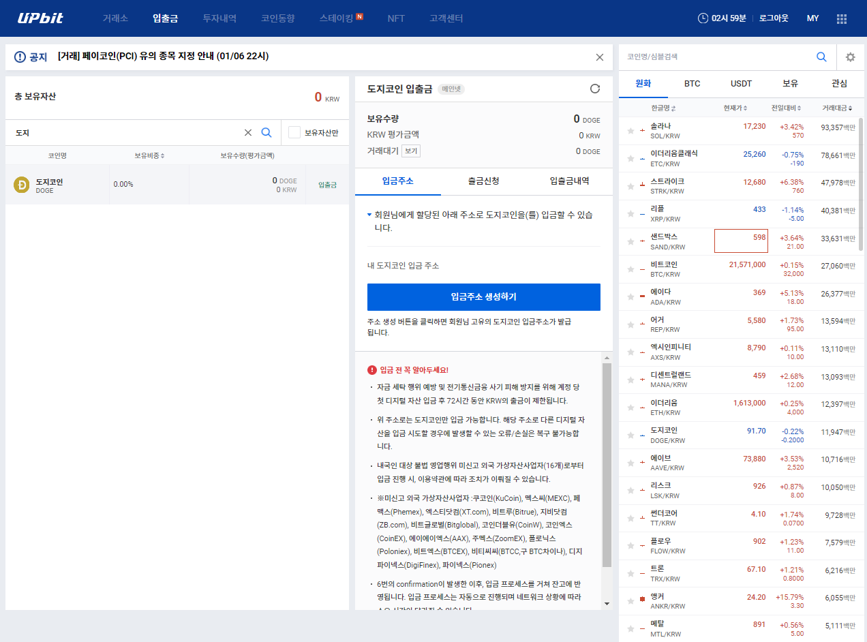Star 어거 as favorite
Viewport: 867px width, 642px height.
pos(630,324)
